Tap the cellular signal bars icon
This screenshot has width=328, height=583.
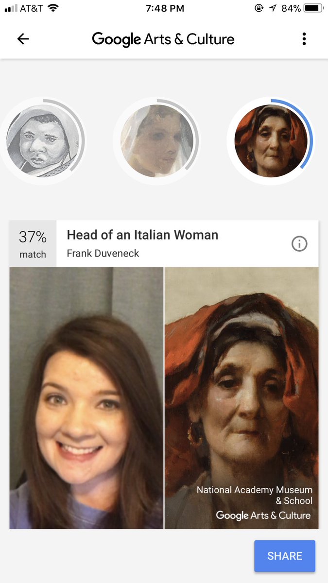(11, 8)
